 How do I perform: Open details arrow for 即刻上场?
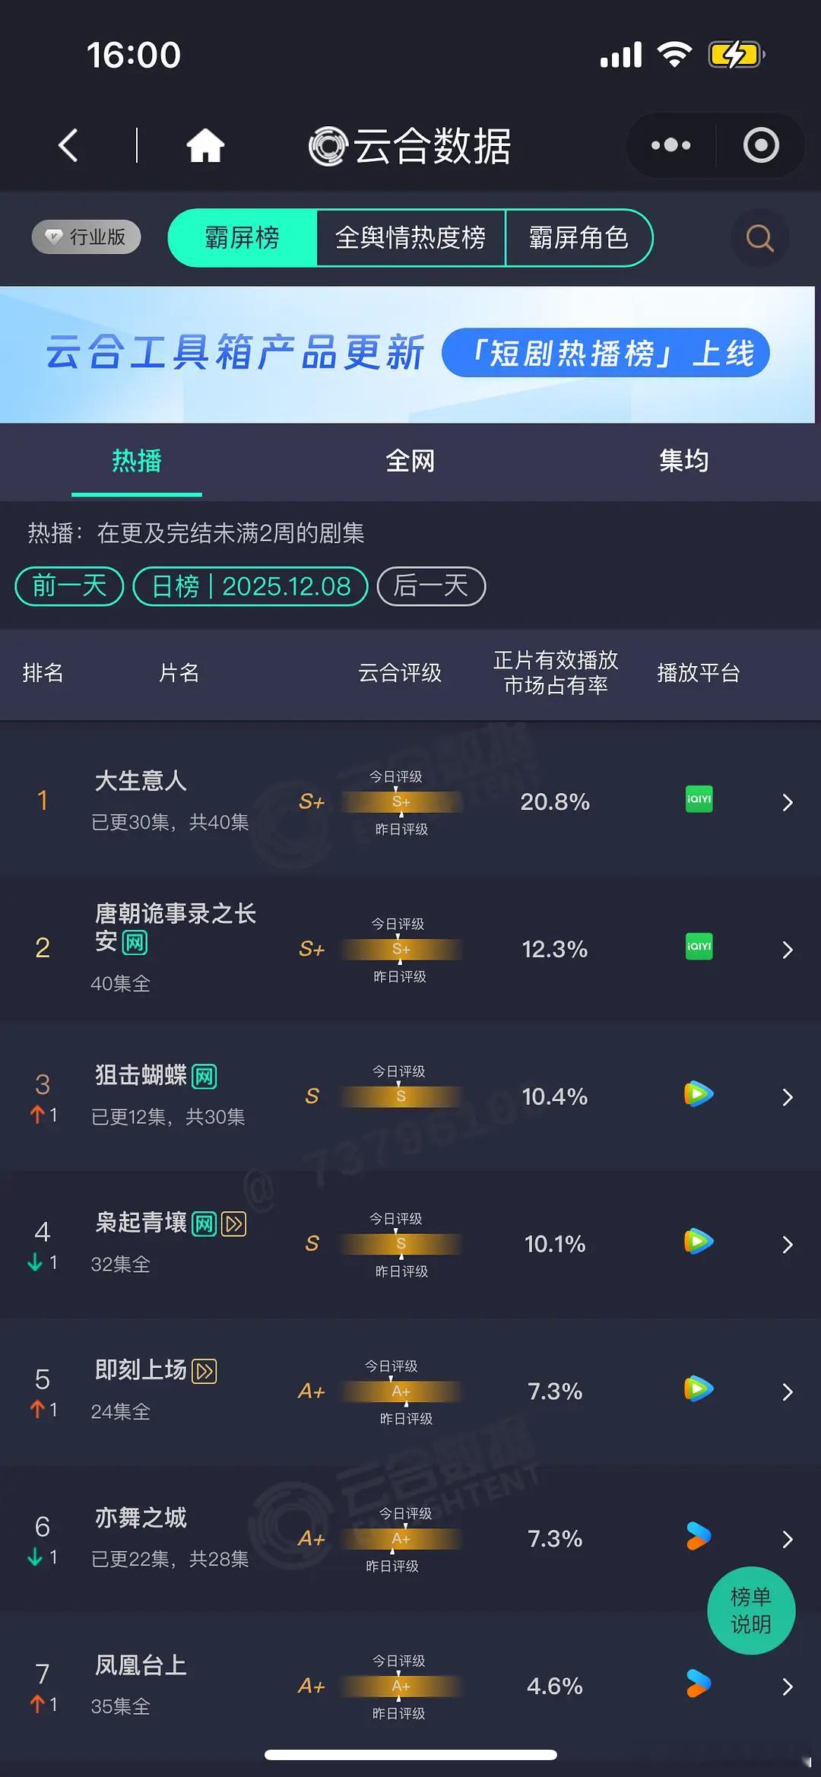[788, 1391]
